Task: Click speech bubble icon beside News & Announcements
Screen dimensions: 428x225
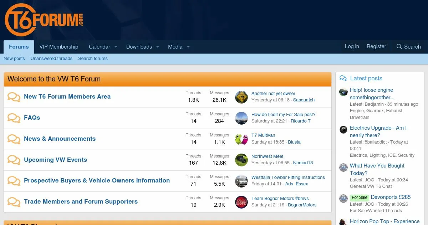Action: pos(14,139)
